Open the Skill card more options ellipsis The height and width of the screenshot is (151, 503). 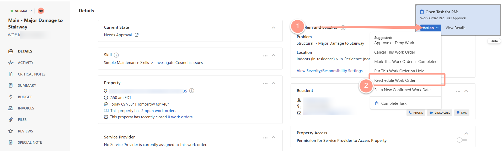[265, 56]
